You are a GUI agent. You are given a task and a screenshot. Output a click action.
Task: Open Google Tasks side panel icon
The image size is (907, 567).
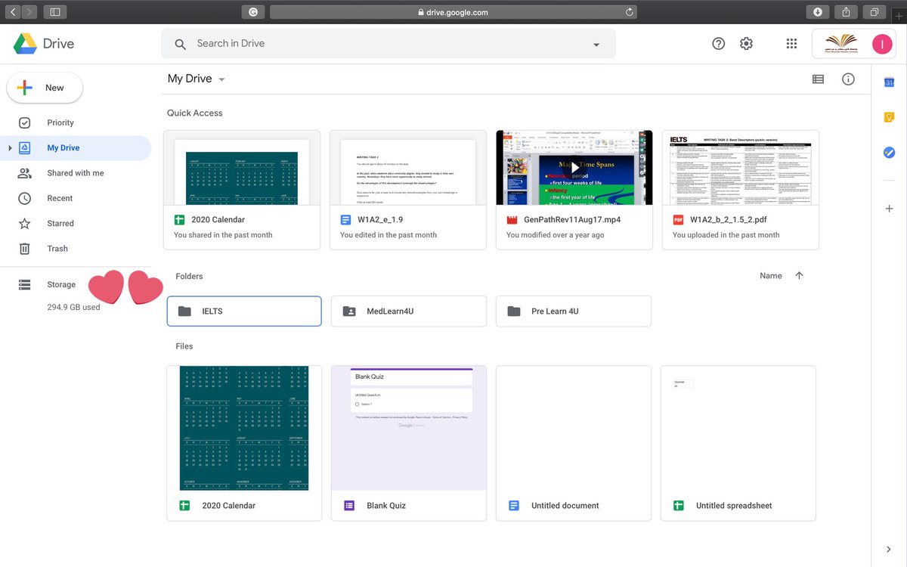(890, 152)
